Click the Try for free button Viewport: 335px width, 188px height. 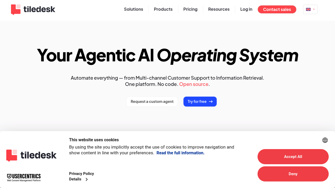(x=200, y=102)
